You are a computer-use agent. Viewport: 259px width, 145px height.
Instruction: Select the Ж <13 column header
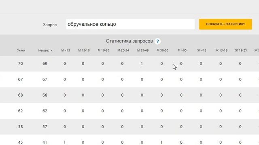coord(202,50)
